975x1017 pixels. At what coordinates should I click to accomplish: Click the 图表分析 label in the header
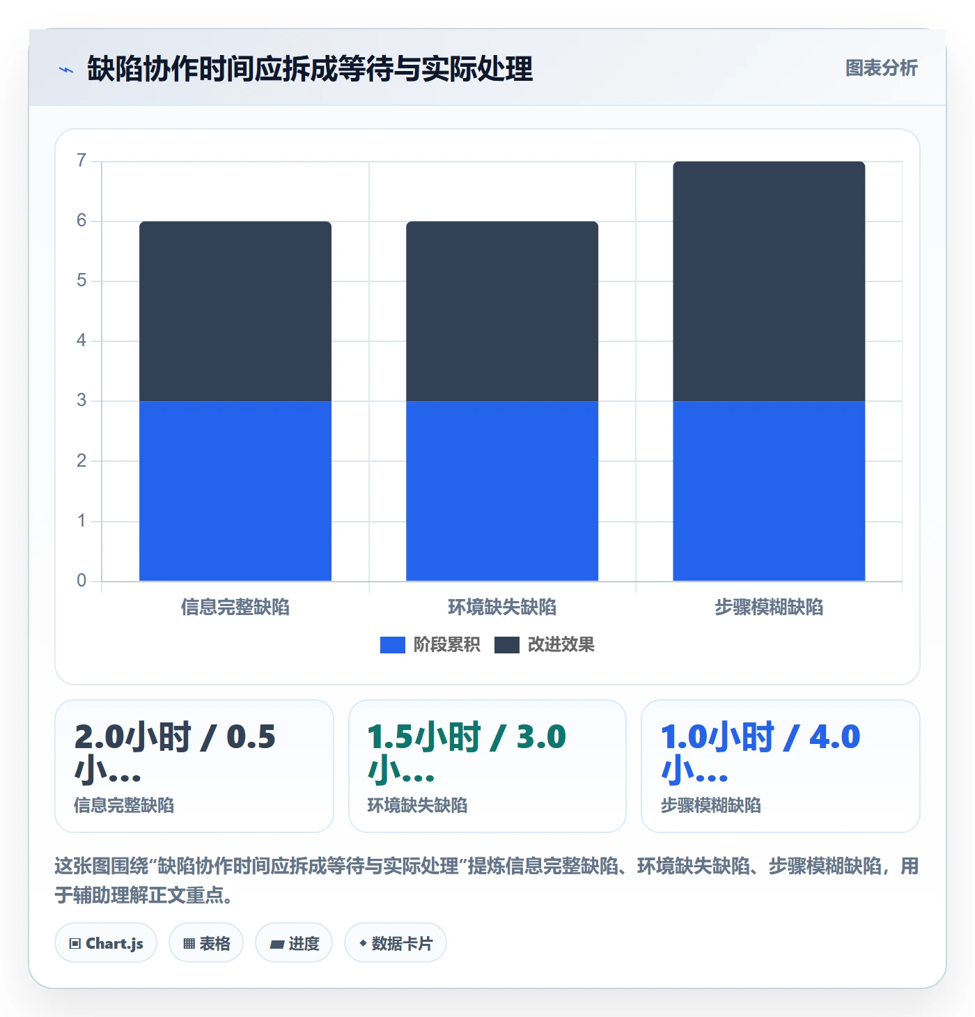pos(881,68)
